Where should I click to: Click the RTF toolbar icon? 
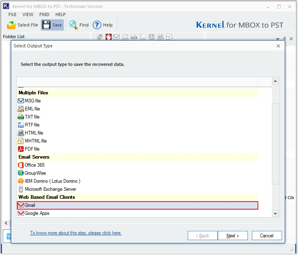pos(143,37)
